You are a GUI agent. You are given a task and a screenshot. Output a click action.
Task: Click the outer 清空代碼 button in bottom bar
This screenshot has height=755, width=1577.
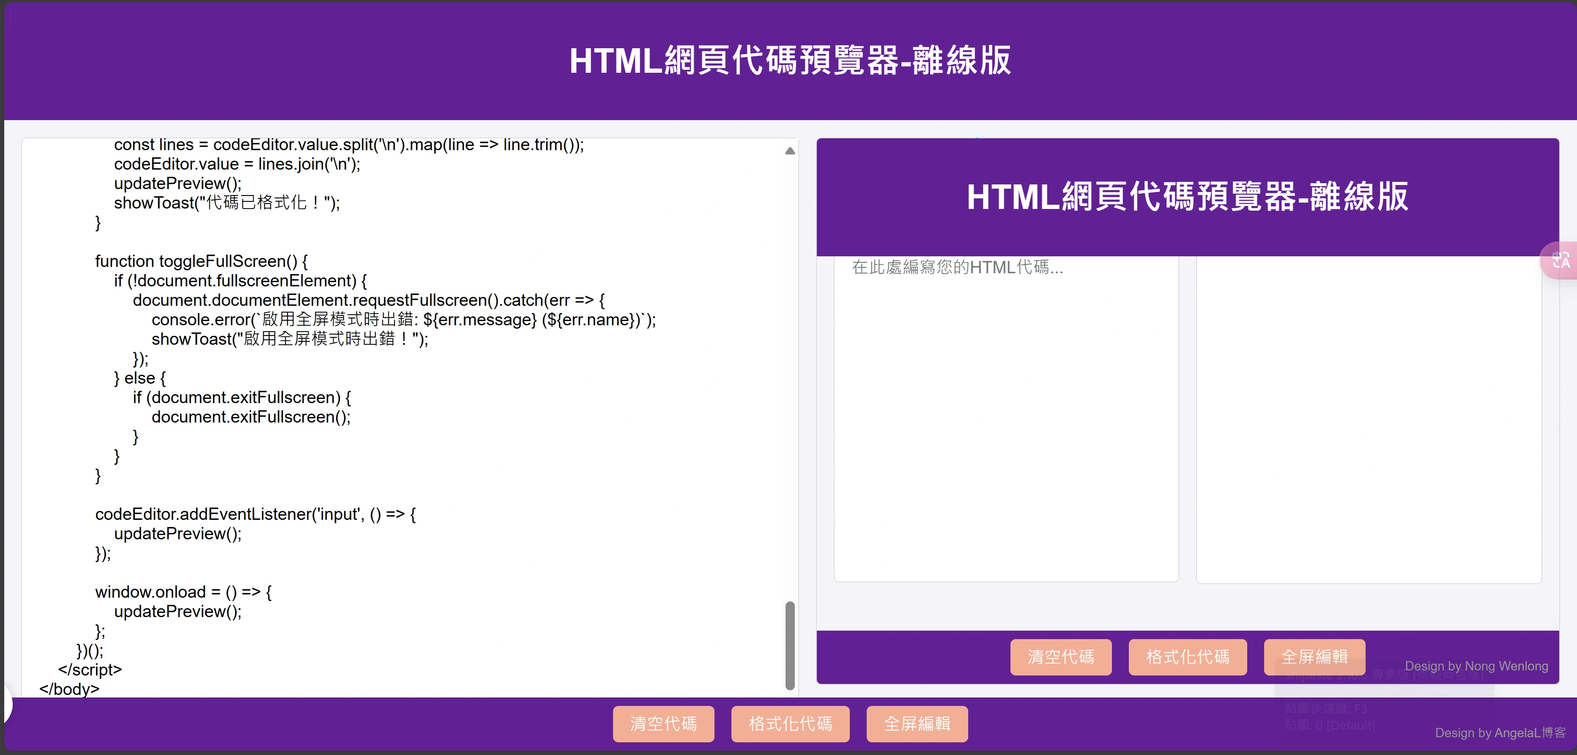(x=664, y=724)
